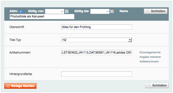Open the Gültig von calendar picker icon
This screenshot has width=173, height=93.
(67, 11)
